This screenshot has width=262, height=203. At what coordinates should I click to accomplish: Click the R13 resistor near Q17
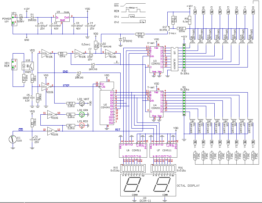pyautogui.click(x=173, y=20)
